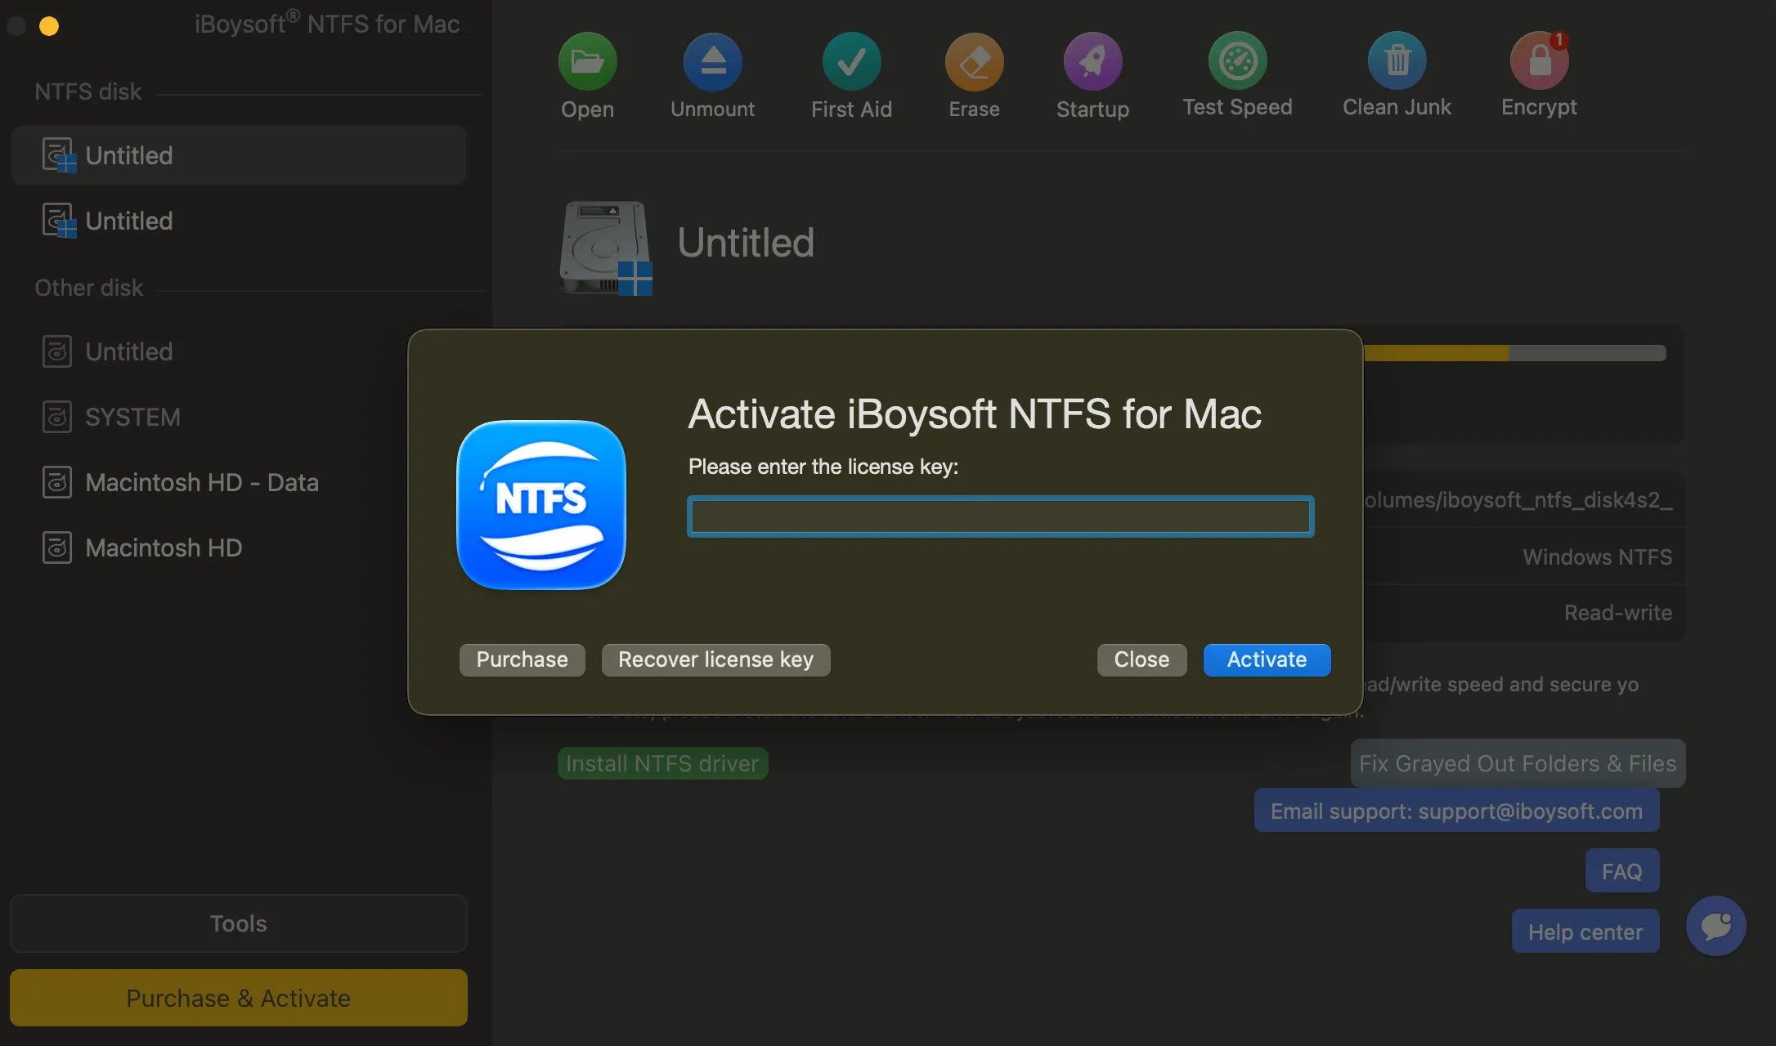This screenshot has height=1046, width=1776.
Task: Close the activation dialog
Action: tap(1141, 659)
